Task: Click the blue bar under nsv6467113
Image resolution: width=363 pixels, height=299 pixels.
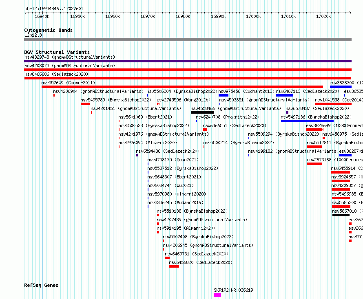Action: click(x=285, y=95)
